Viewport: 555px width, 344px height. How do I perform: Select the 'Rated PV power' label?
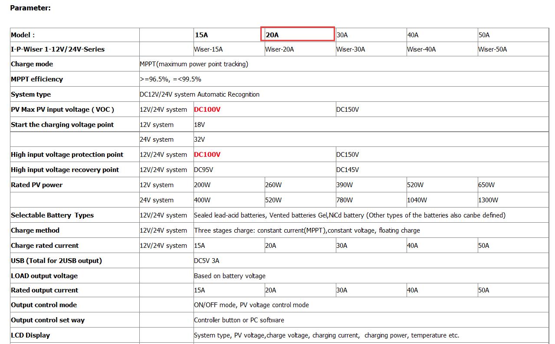(36, 185)
